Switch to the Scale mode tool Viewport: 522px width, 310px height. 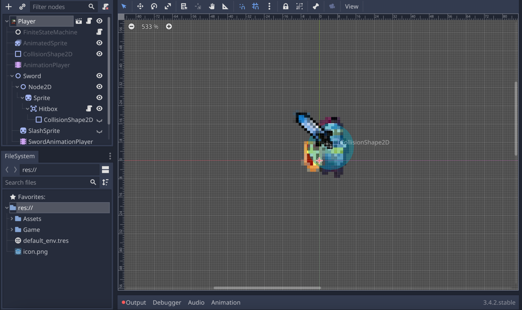pyautogui.click(x=168, y=6)
